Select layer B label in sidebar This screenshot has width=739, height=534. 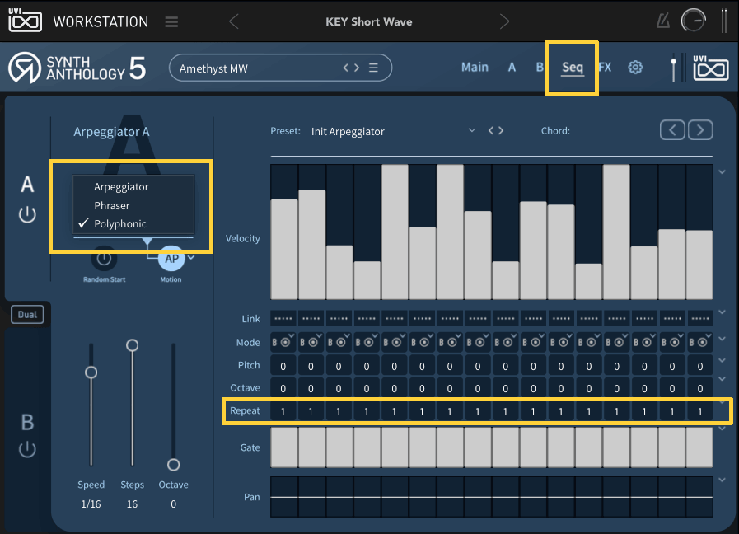[27, 422]
